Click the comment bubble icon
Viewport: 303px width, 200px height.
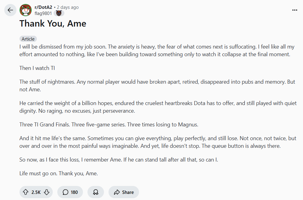66,192
